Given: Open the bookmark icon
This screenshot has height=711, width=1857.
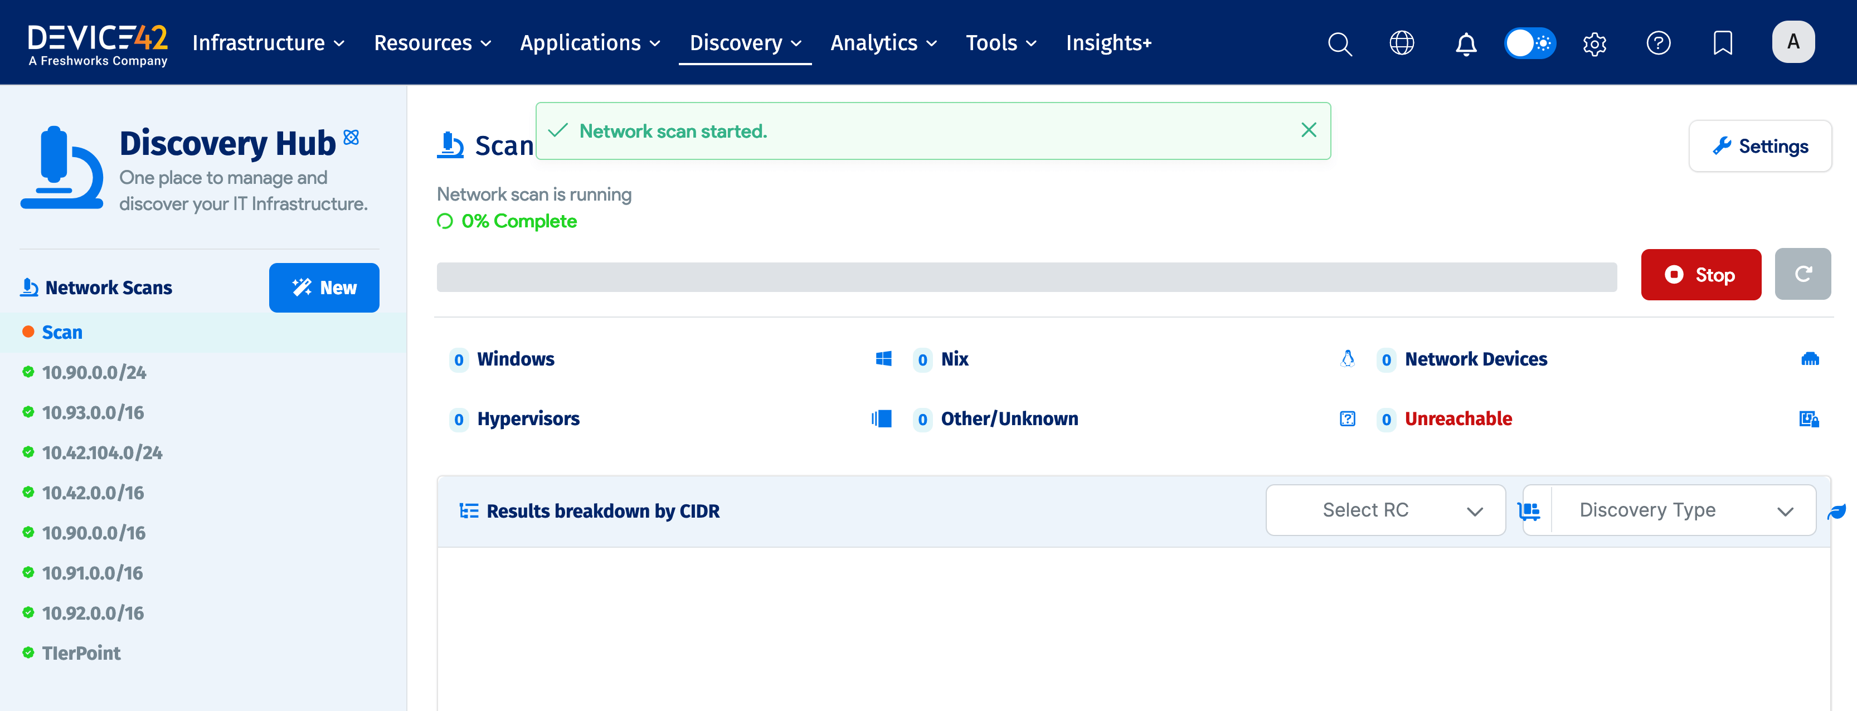Looking at the screenshot, I should coord(1722,43).
